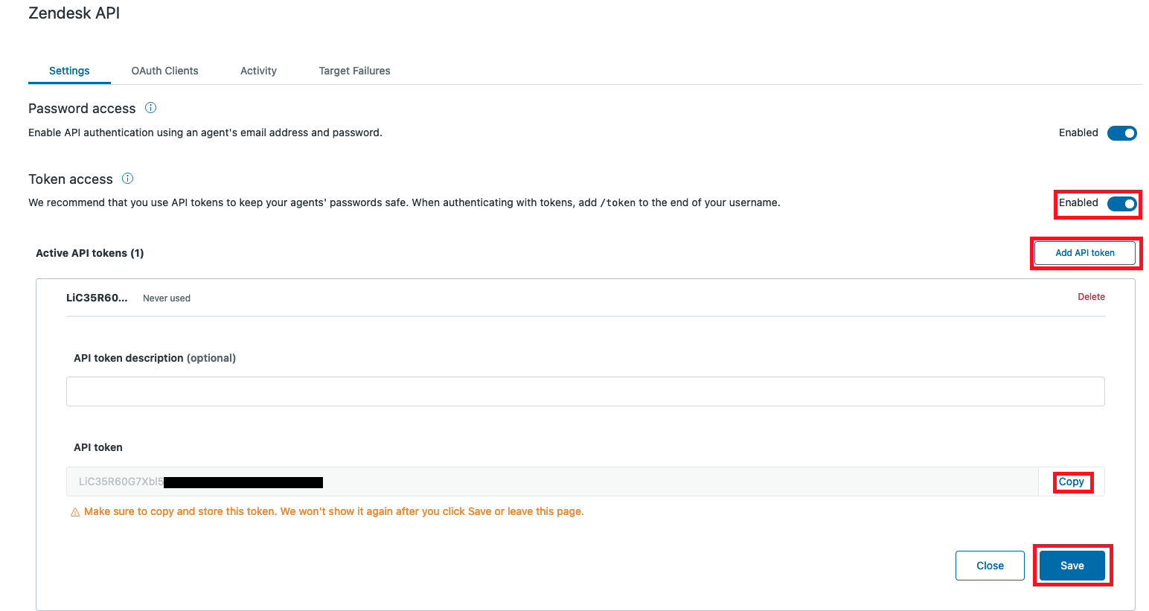
Task: Focus the API token description field
Action: [x=585, y=391]
